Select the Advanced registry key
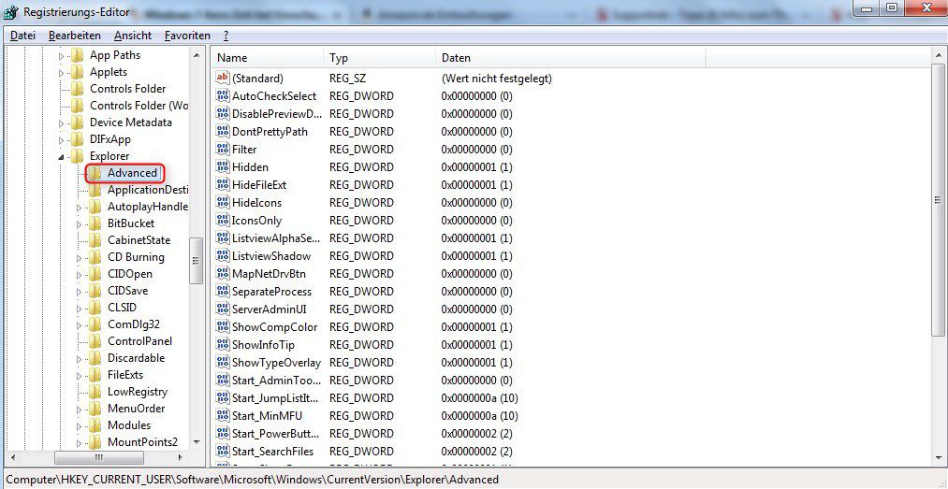The image size is (948, 489). click(x=132, y=173)
